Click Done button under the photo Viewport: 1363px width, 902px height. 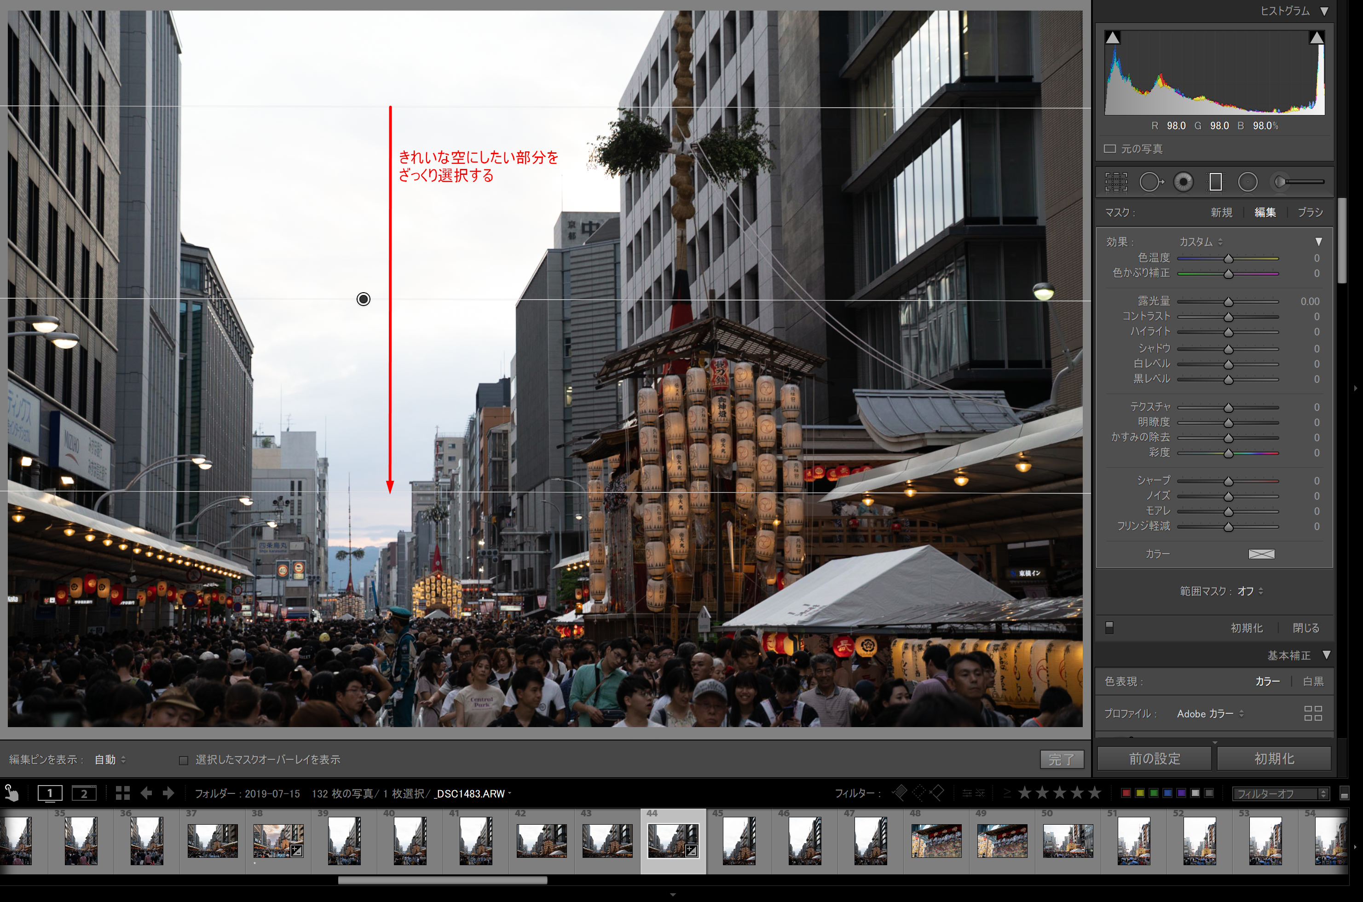pyautogui.click(x=1062, y=759)
